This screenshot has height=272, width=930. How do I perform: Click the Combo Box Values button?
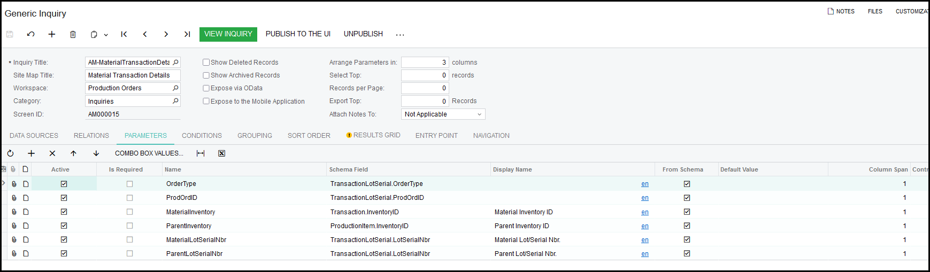pyautogui.click(x=149, y=153)
